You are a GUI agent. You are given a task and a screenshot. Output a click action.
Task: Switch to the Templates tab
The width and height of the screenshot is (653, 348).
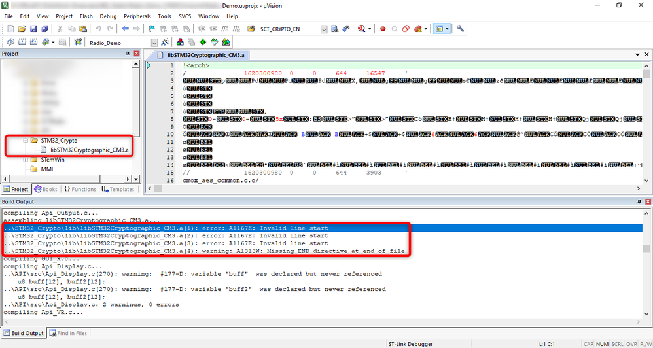118,189
